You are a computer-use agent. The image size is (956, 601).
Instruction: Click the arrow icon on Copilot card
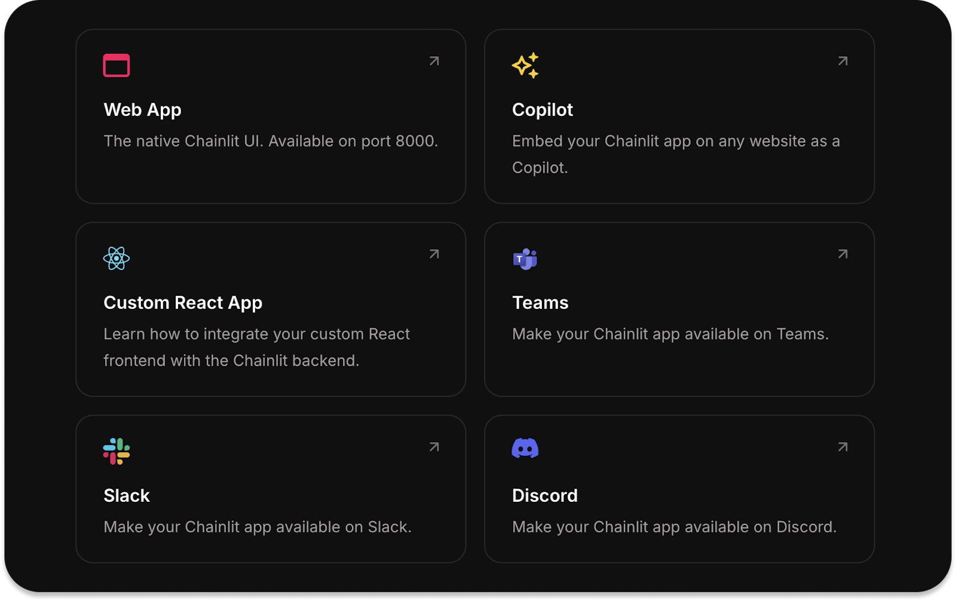(x=842, y=61)
